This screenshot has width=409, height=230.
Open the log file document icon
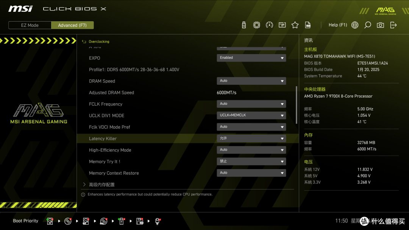coord(308,25)
